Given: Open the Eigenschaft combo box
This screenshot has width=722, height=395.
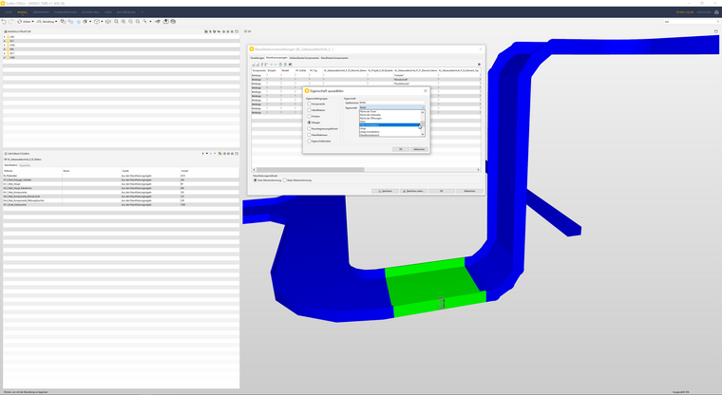Looking at the screenshot, I should 391,107.
